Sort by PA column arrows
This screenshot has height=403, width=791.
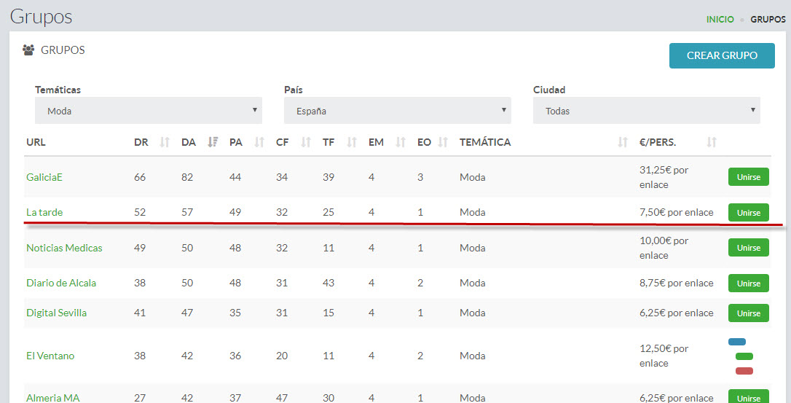[x=259, y=142]
